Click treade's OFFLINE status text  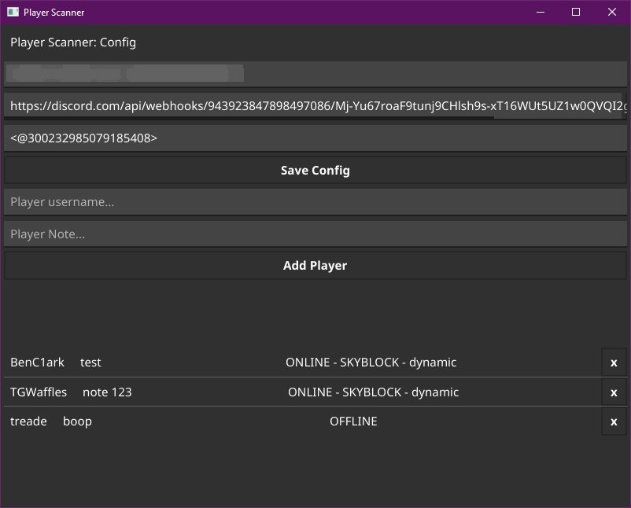(x=352, y=421)
